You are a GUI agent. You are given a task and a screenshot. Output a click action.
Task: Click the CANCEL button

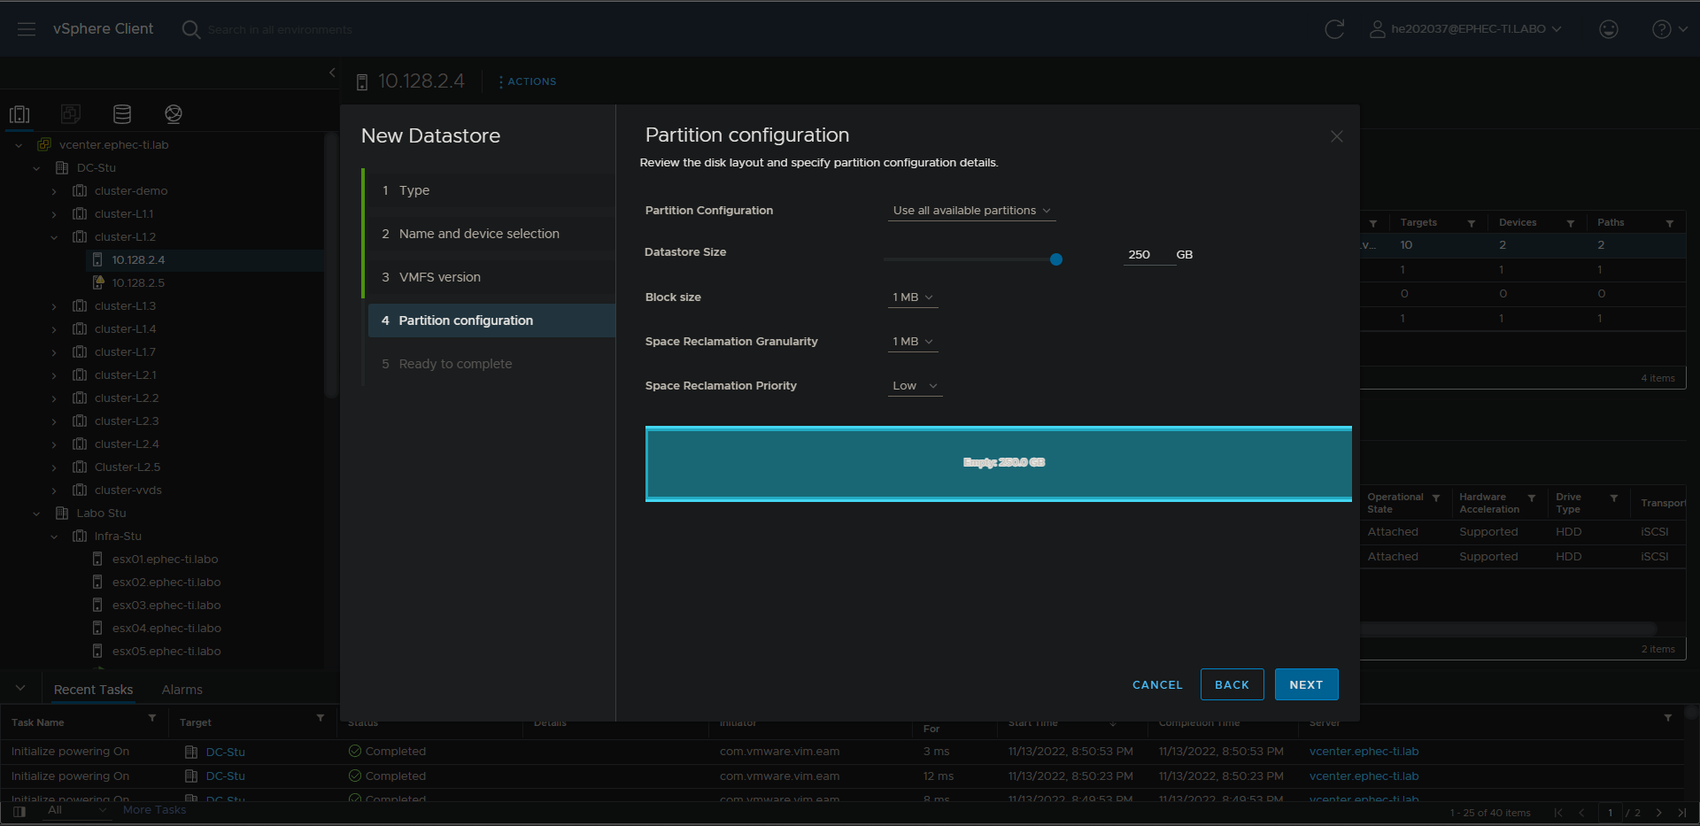pyautogui.click(x=1157, y=684)
